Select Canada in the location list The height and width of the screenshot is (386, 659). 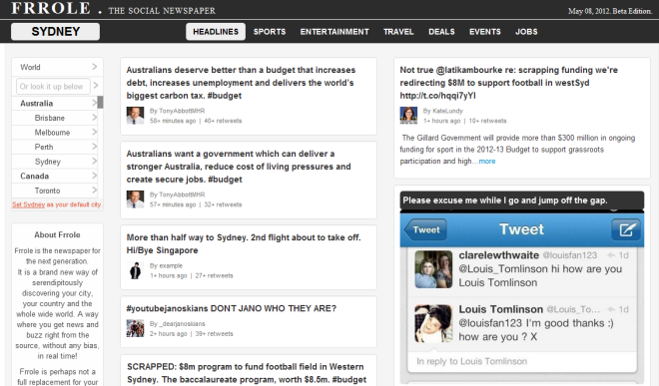[x=35, y=176]
